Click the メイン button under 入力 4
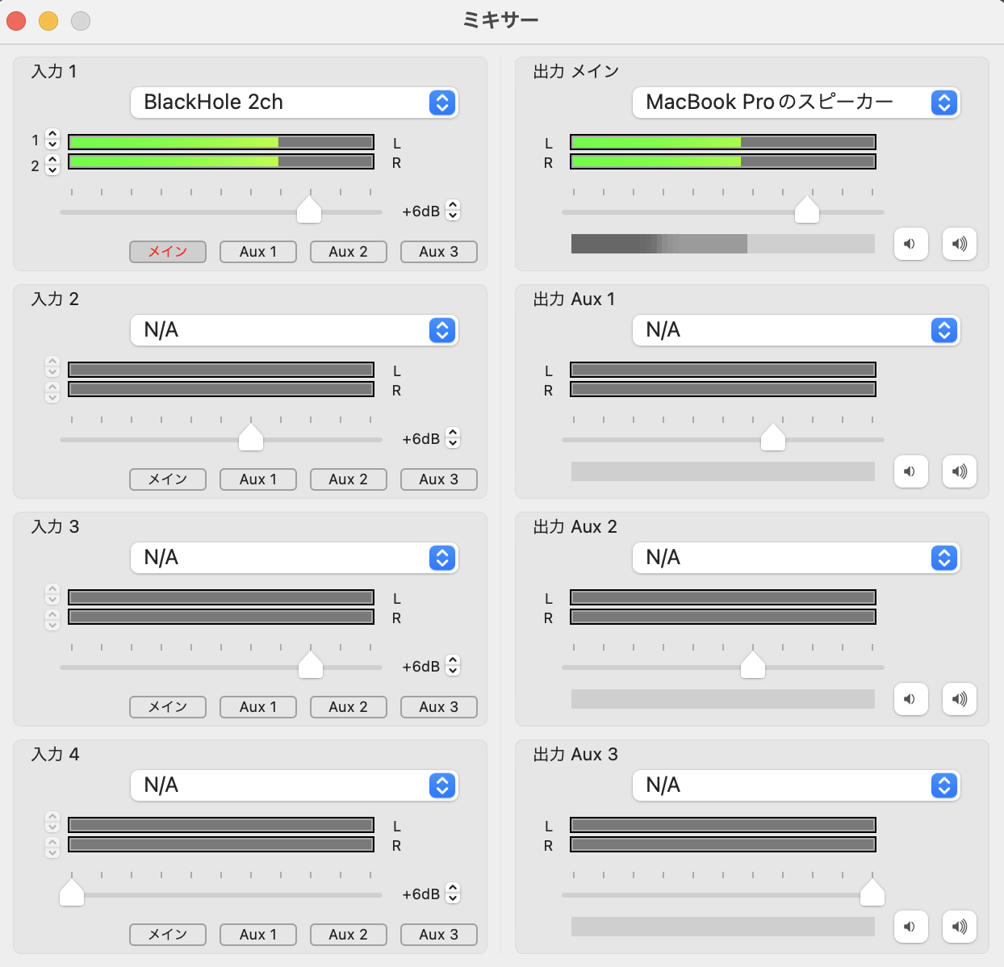This screenshot has height=967, width=1004. pos(168,935)
